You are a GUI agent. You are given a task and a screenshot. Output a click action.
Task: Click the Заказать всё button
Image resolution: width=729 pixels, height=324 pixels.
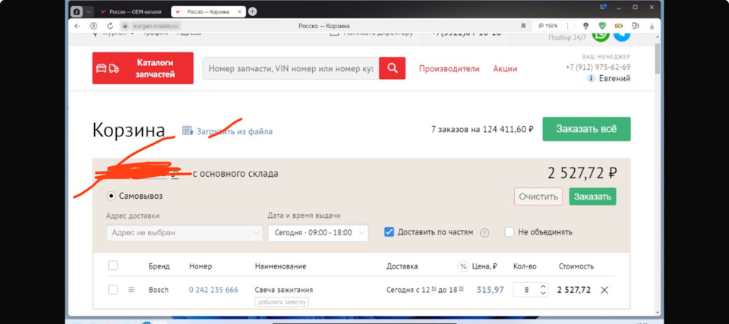point(586,129)
